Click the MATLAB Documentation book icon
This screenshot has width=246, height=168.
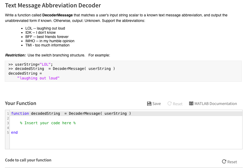[x=191, y=103]
